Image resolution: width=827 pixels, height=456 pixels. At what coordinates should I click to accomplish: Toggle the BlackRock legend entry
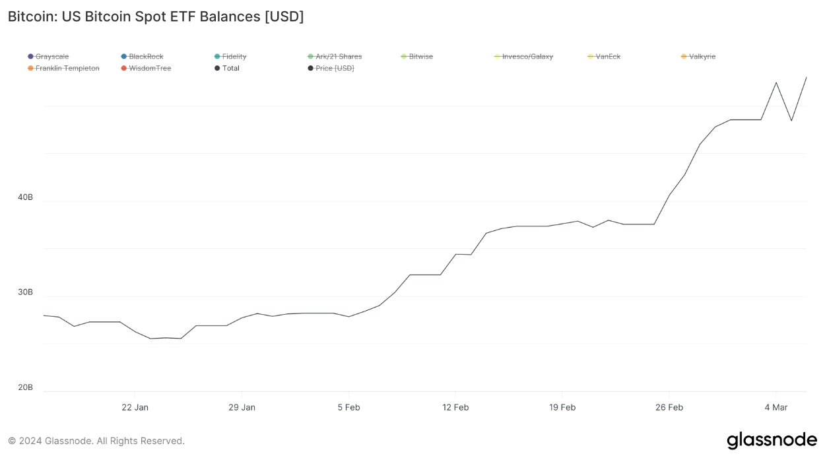[142, 57]
